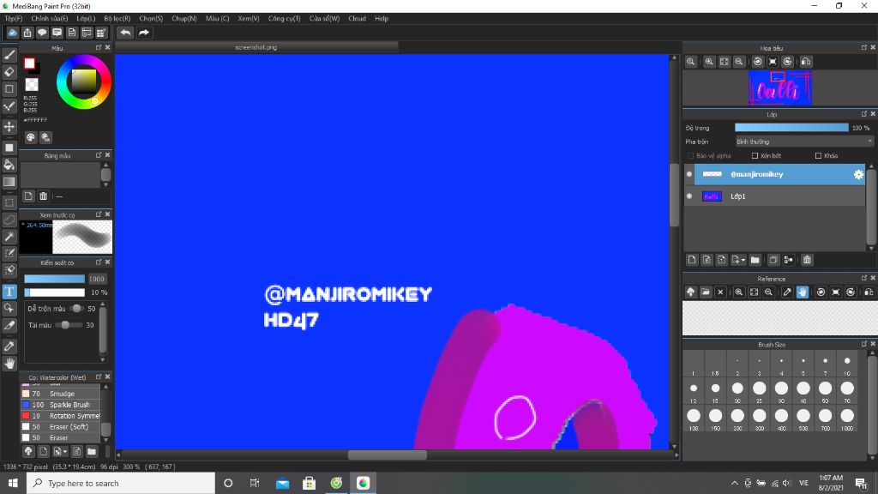Click the Undo arrow
This screenshot has height=494, width=878.
tap(125, 33)
